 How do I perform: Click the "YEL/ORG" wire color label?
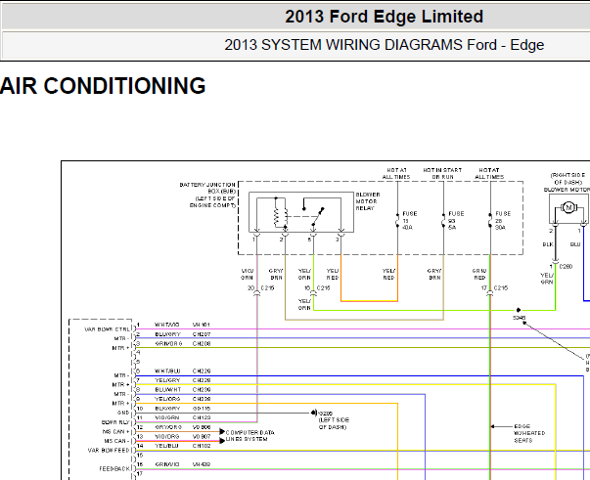(x=167, y=399)
